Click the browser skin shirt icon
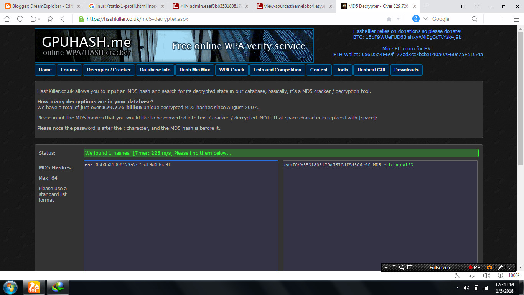This screenshot has width=524, height=295. [477, 6]
